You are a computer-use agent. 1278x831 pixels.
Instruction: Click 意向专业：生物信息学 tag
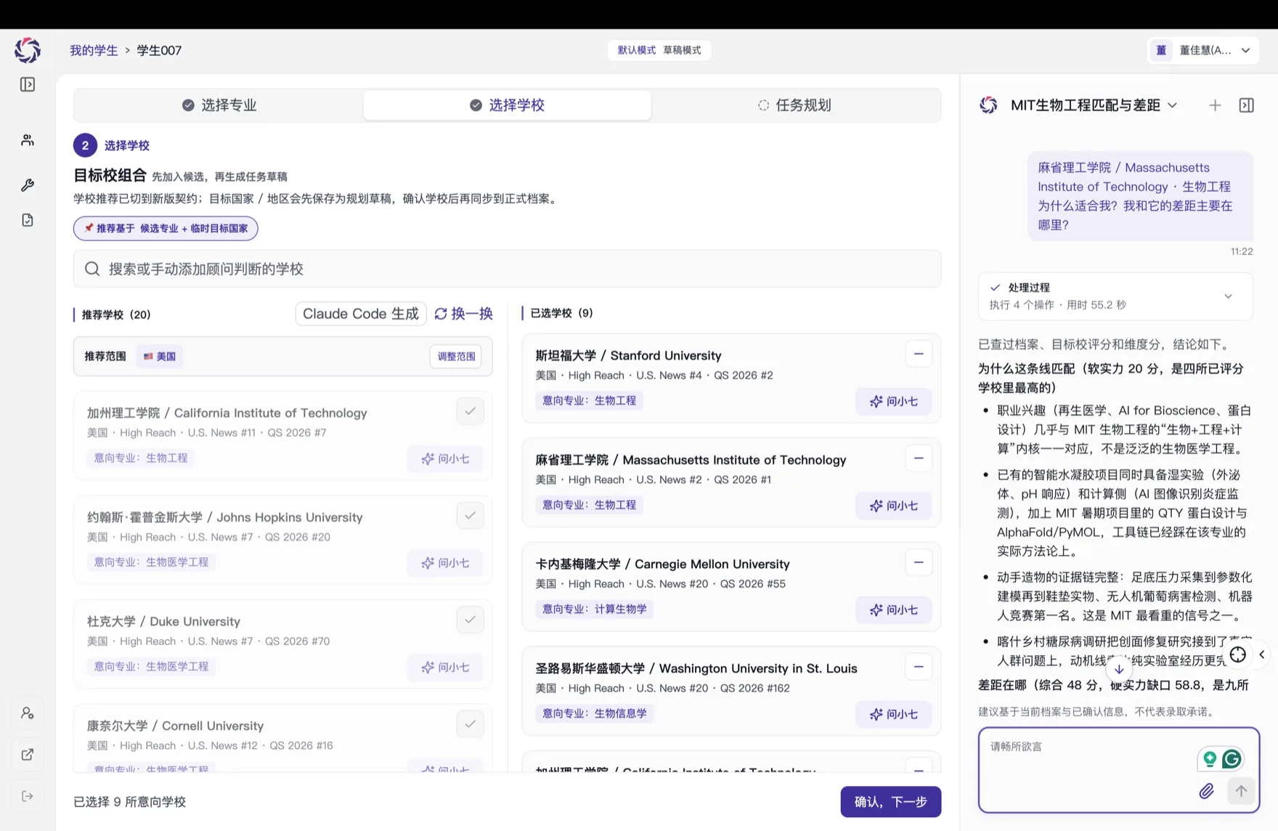pos(595,713)
